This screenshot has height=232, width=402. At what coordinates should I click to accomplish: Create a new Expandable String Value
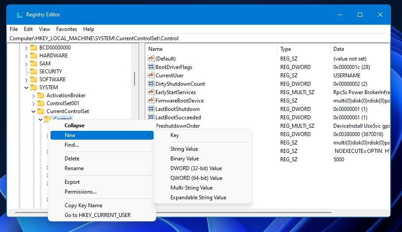203,198
